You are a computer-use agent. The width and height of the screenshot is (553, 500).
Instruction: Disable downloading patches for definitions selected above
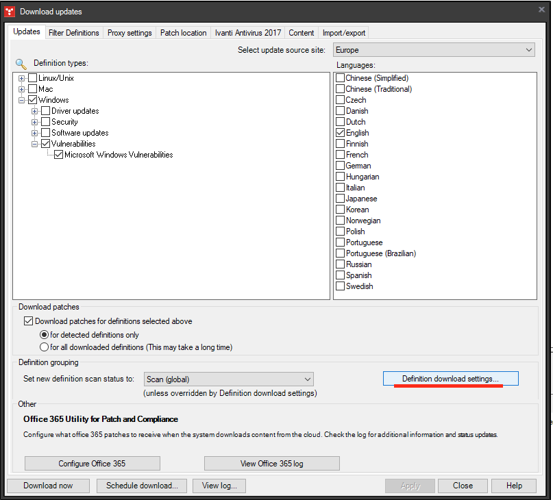coord(28,321)
